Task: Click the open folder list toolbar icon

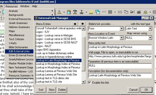Action: (x=132, y=12)
